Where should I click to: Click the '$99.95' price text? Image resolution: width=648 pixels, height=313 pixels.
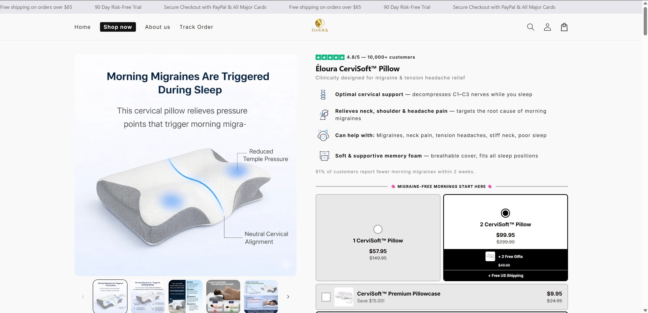[x=505, y=235]
